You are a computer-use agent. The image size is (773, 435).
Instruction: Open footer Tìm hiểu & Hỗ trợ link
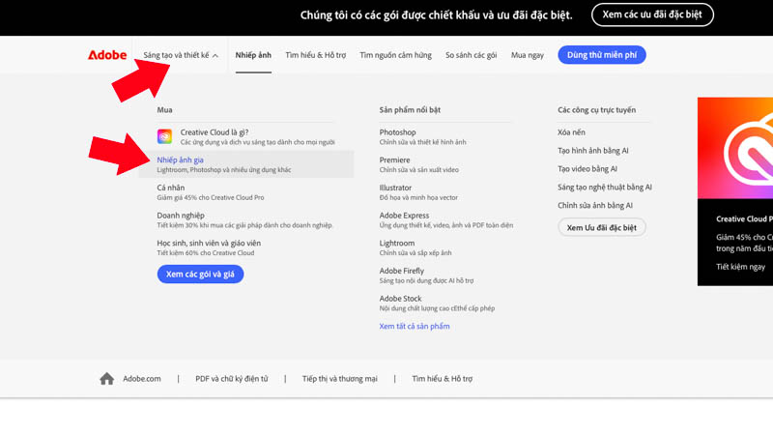click(x=443, y=379)
